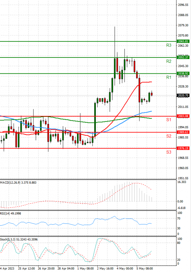Click the 2011.05 price scale value
The height and width of the screenshot is (272, 191).
(183, 107)
